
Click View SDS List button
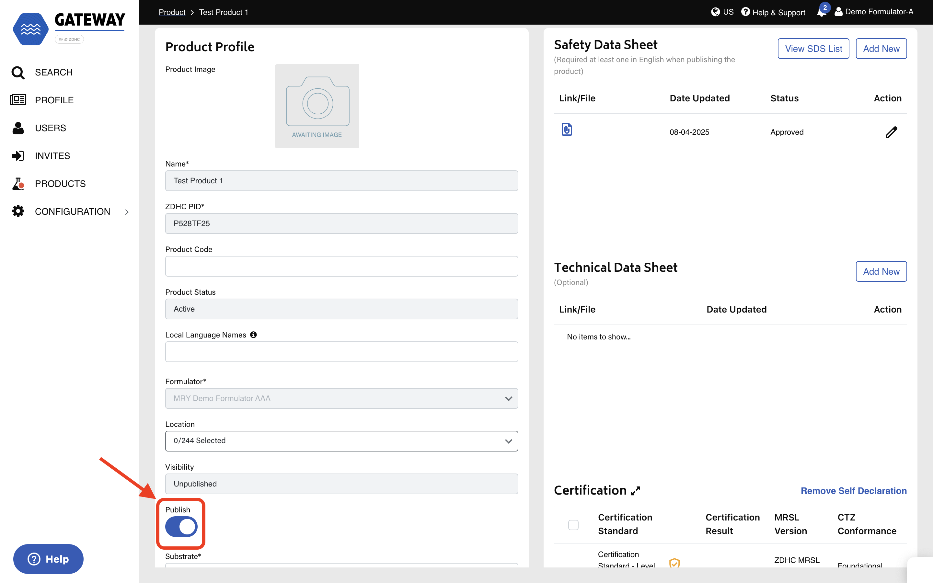click(x=813, y=49)
